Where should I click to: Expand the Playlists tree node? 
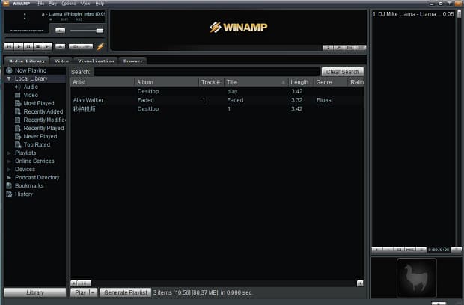[9, 152]
